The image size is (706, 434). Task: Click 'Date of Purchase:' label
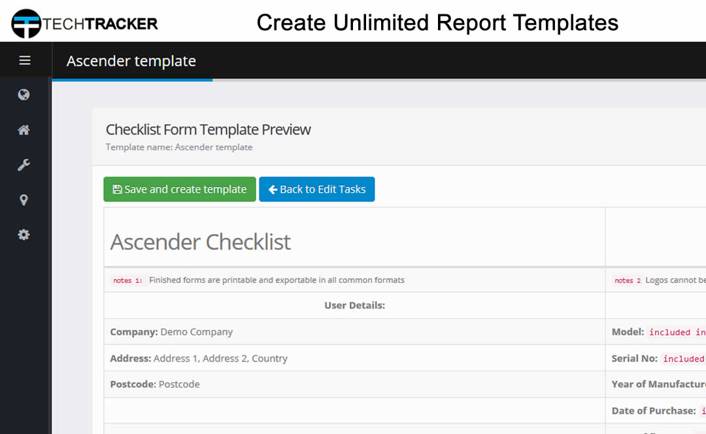[654, 410]
